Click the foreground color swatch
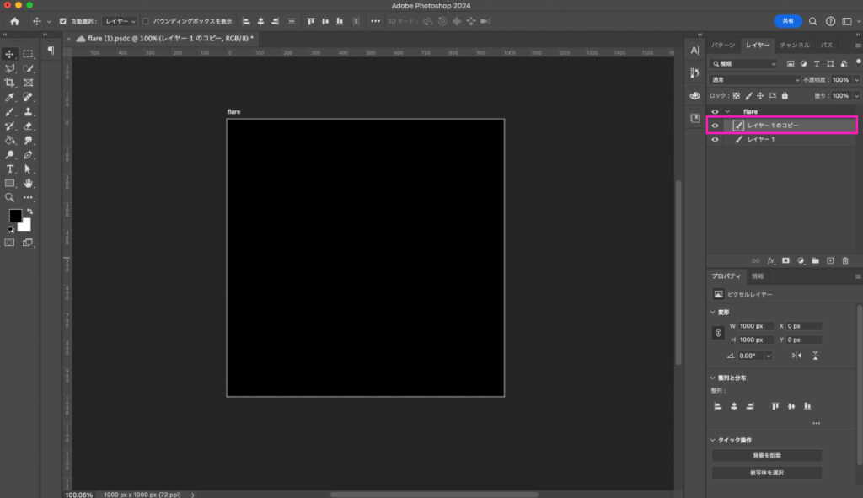The image size is (863, 498). pyautogui.click(x=15, y=216)
